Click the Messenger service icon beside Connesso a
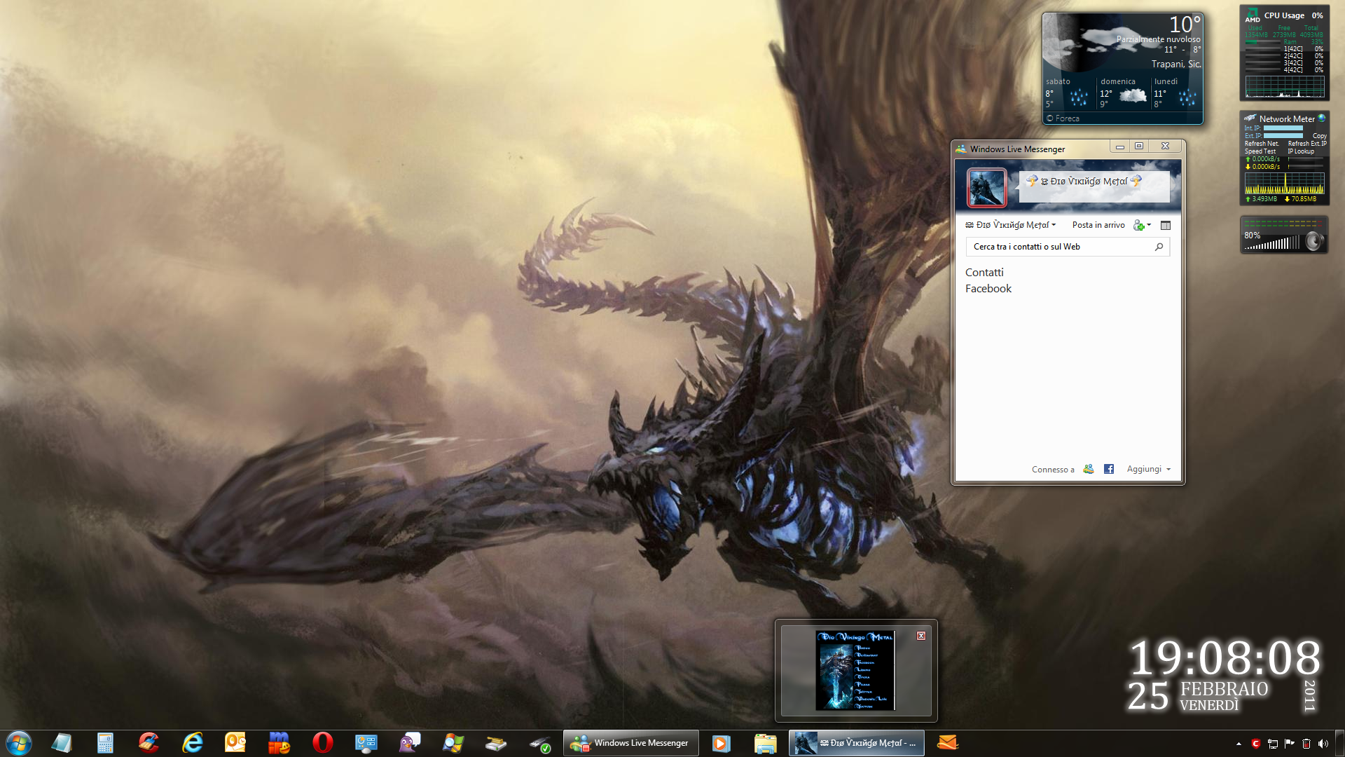This screenshot has height=757, width=1345. 1088,469
